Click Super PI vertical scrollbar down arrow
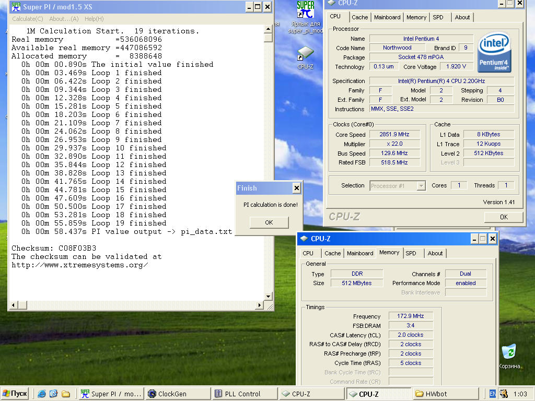Viewport: 535px width, 401px height. [x=268, y=297]
